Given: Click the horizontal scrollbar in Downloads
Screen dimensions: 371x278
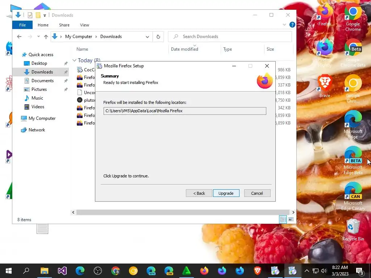Looking at the screenshot, I should point(183,212).
